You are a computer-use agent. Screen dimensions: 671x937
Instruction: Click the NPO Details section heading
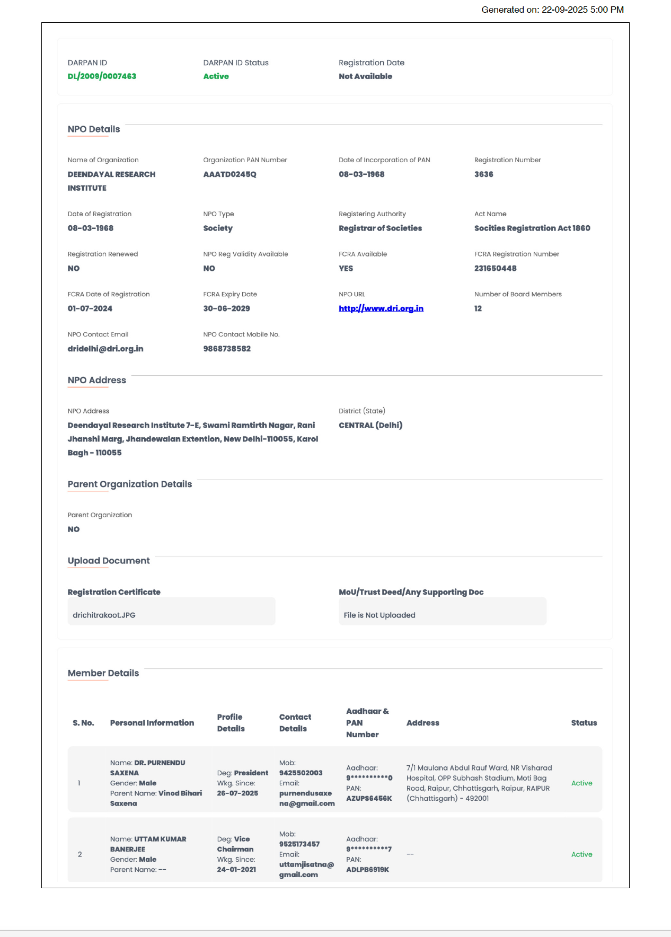[x=94, y=129]
